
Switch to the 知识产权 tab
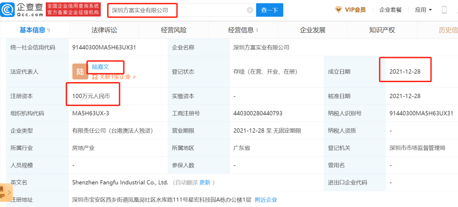point(382,30)
